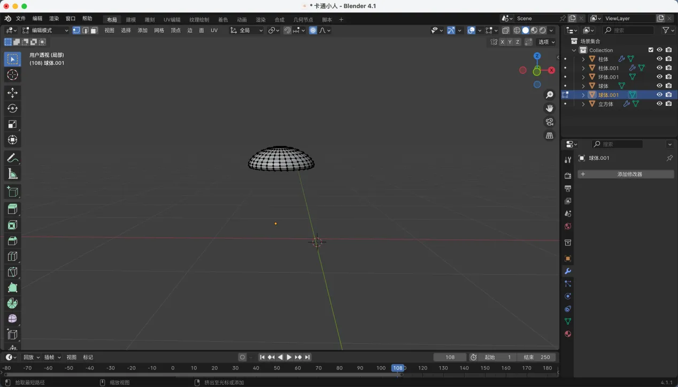Image resolution: width=678 pixels, height=387 pixels.
Task: Activate the Annotate pencil tool
Action: [12, 158]
